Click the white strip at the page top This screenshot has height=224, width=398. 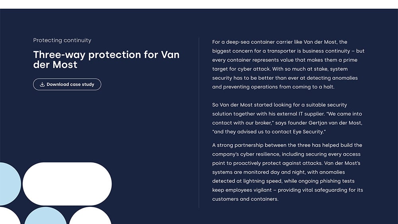coord(199,4)
